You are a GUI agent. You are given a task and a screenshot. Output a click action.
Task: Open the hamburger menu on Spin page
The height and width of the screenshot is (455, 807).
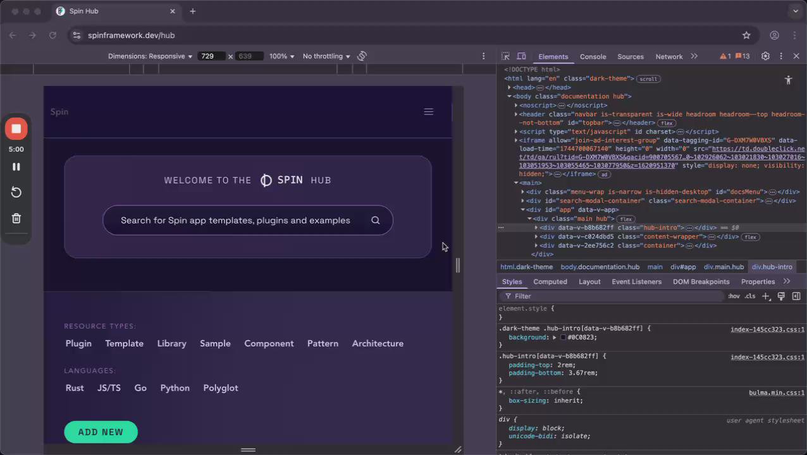point(428,112)
